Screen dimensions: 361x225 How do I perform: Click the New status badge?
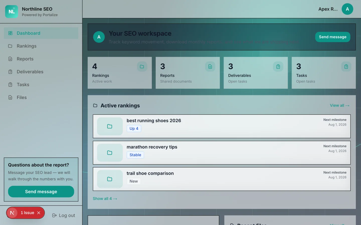[x=134, y=181]
